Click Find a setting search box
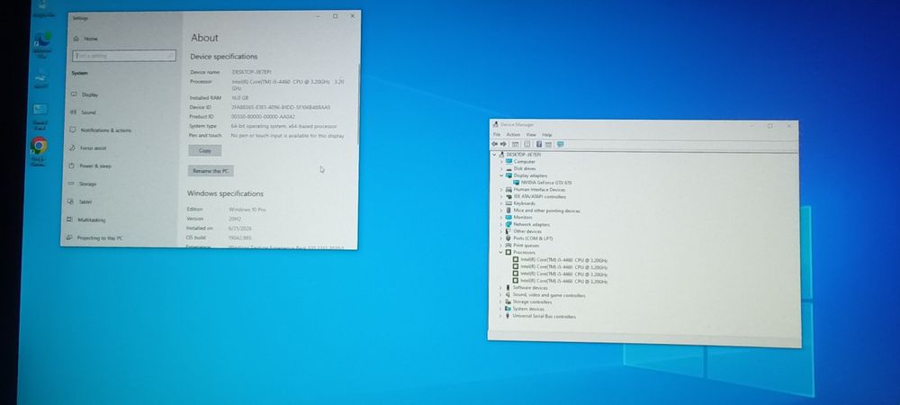Viewport: 900px width, 405px height. (x=124, y=56)
